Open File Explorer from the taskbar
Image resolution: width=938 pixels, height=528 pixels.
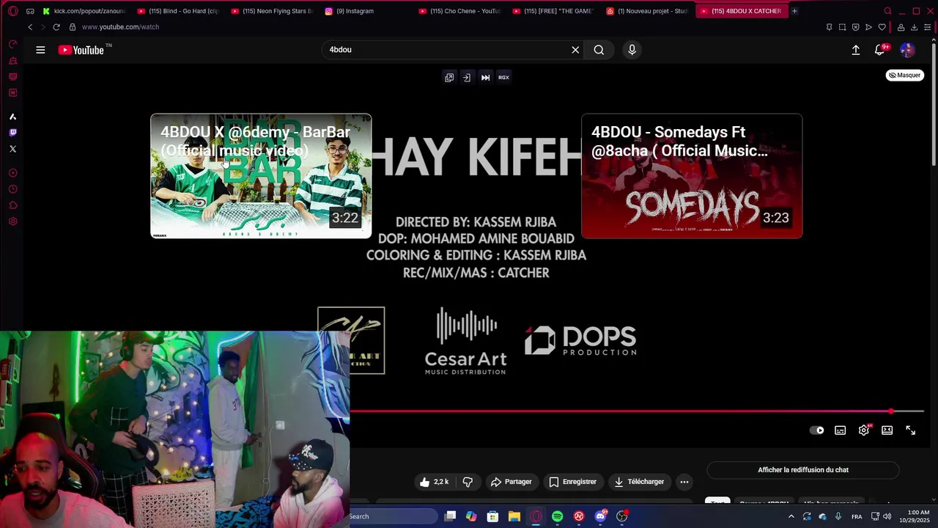point(514,516)
